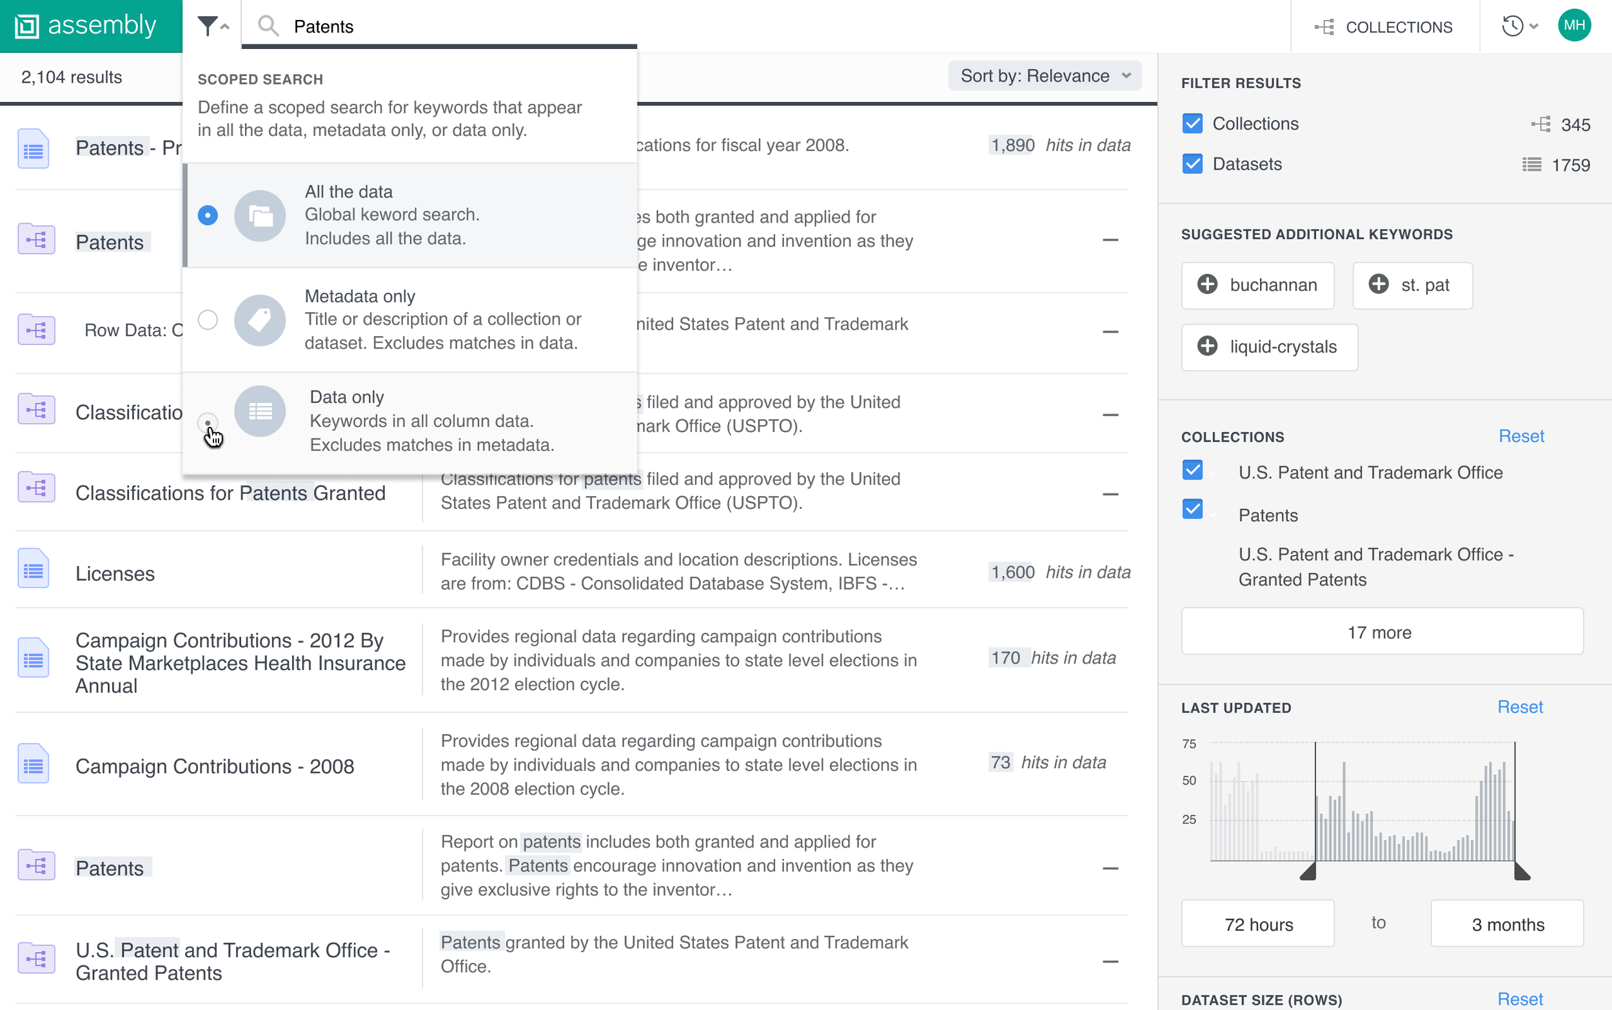Uncheck U.S. Patent and Trademark Office collection

(x=1192, y=470)
